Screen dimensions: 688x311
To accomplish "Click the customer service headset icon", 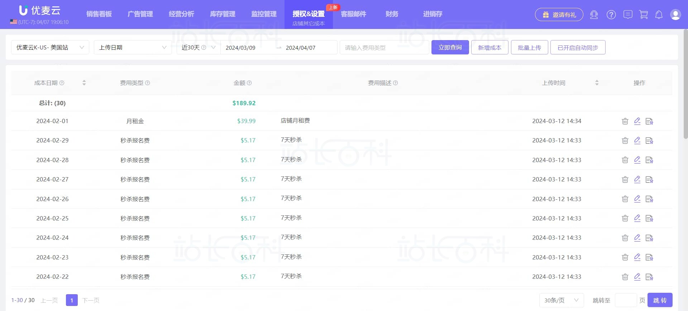I will pos(594,15).
